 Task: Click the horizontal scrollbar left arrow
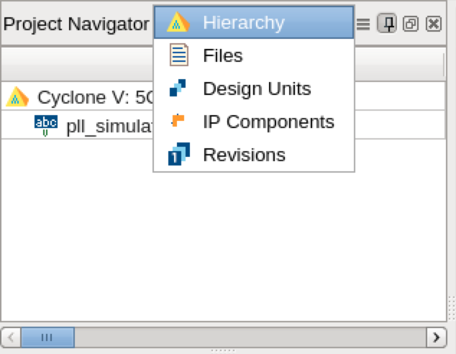click(11, 337)
